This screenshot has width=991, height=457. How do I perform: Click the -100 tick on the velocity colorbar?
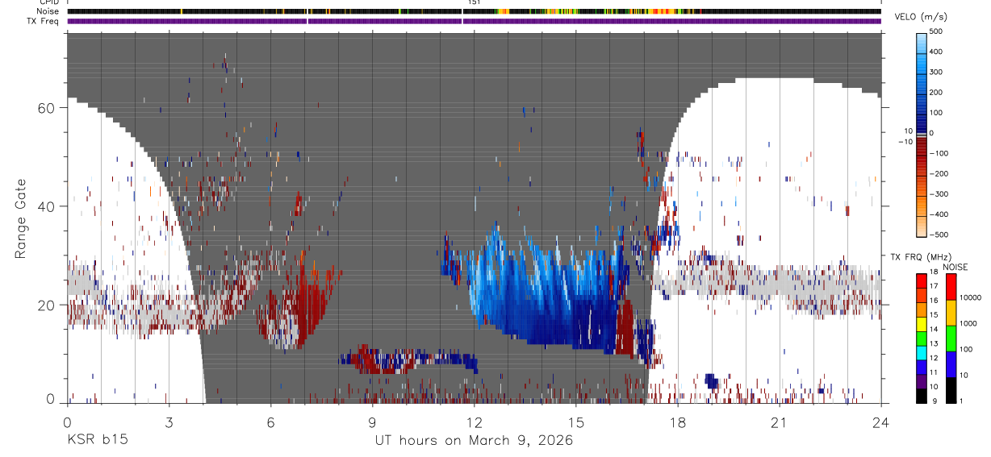[x=939, y=153]
